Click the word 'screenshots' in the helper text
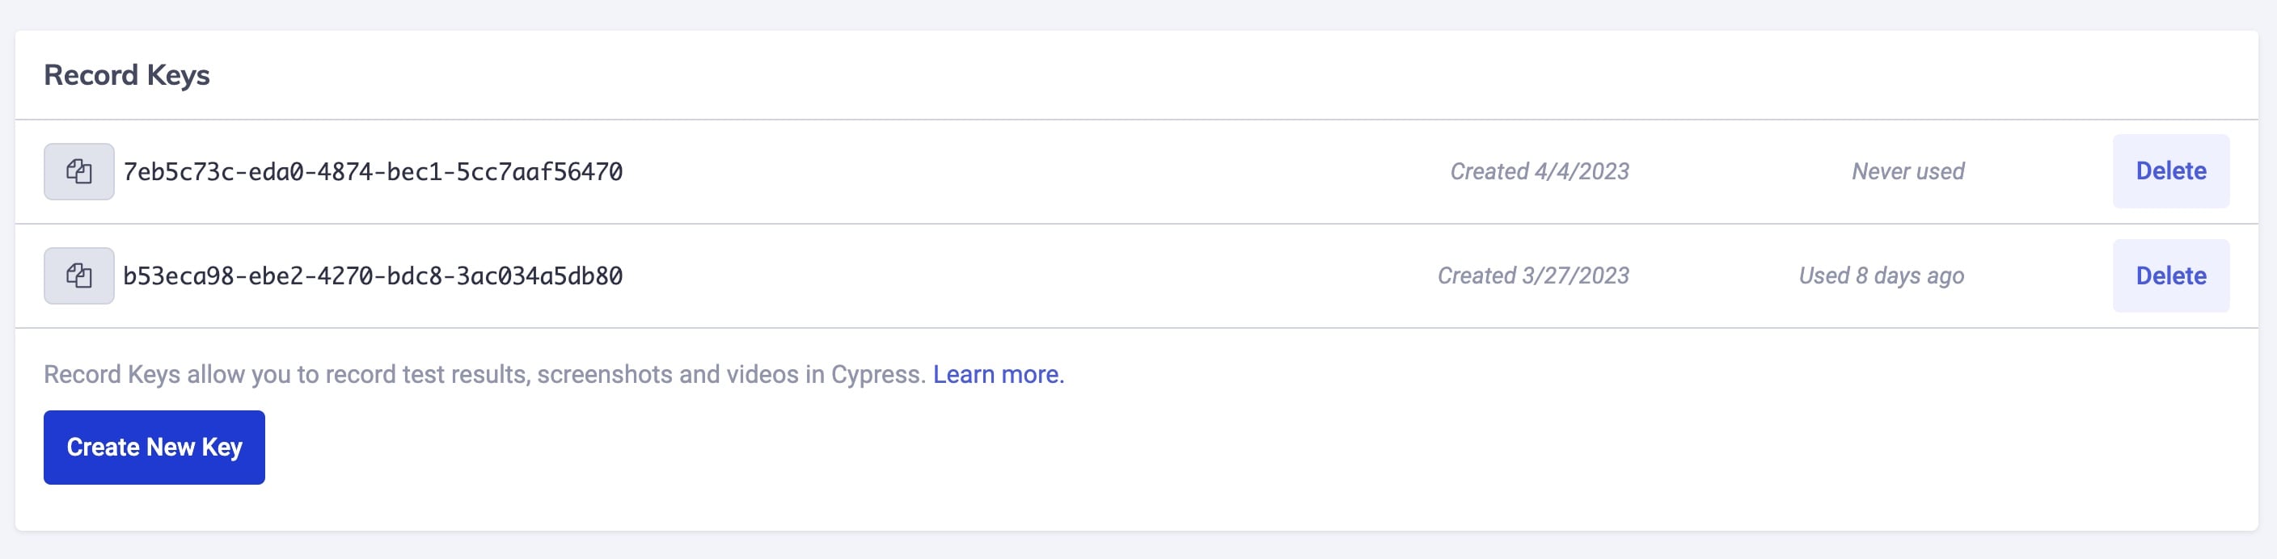2277x559 pixels. point(605,375)
